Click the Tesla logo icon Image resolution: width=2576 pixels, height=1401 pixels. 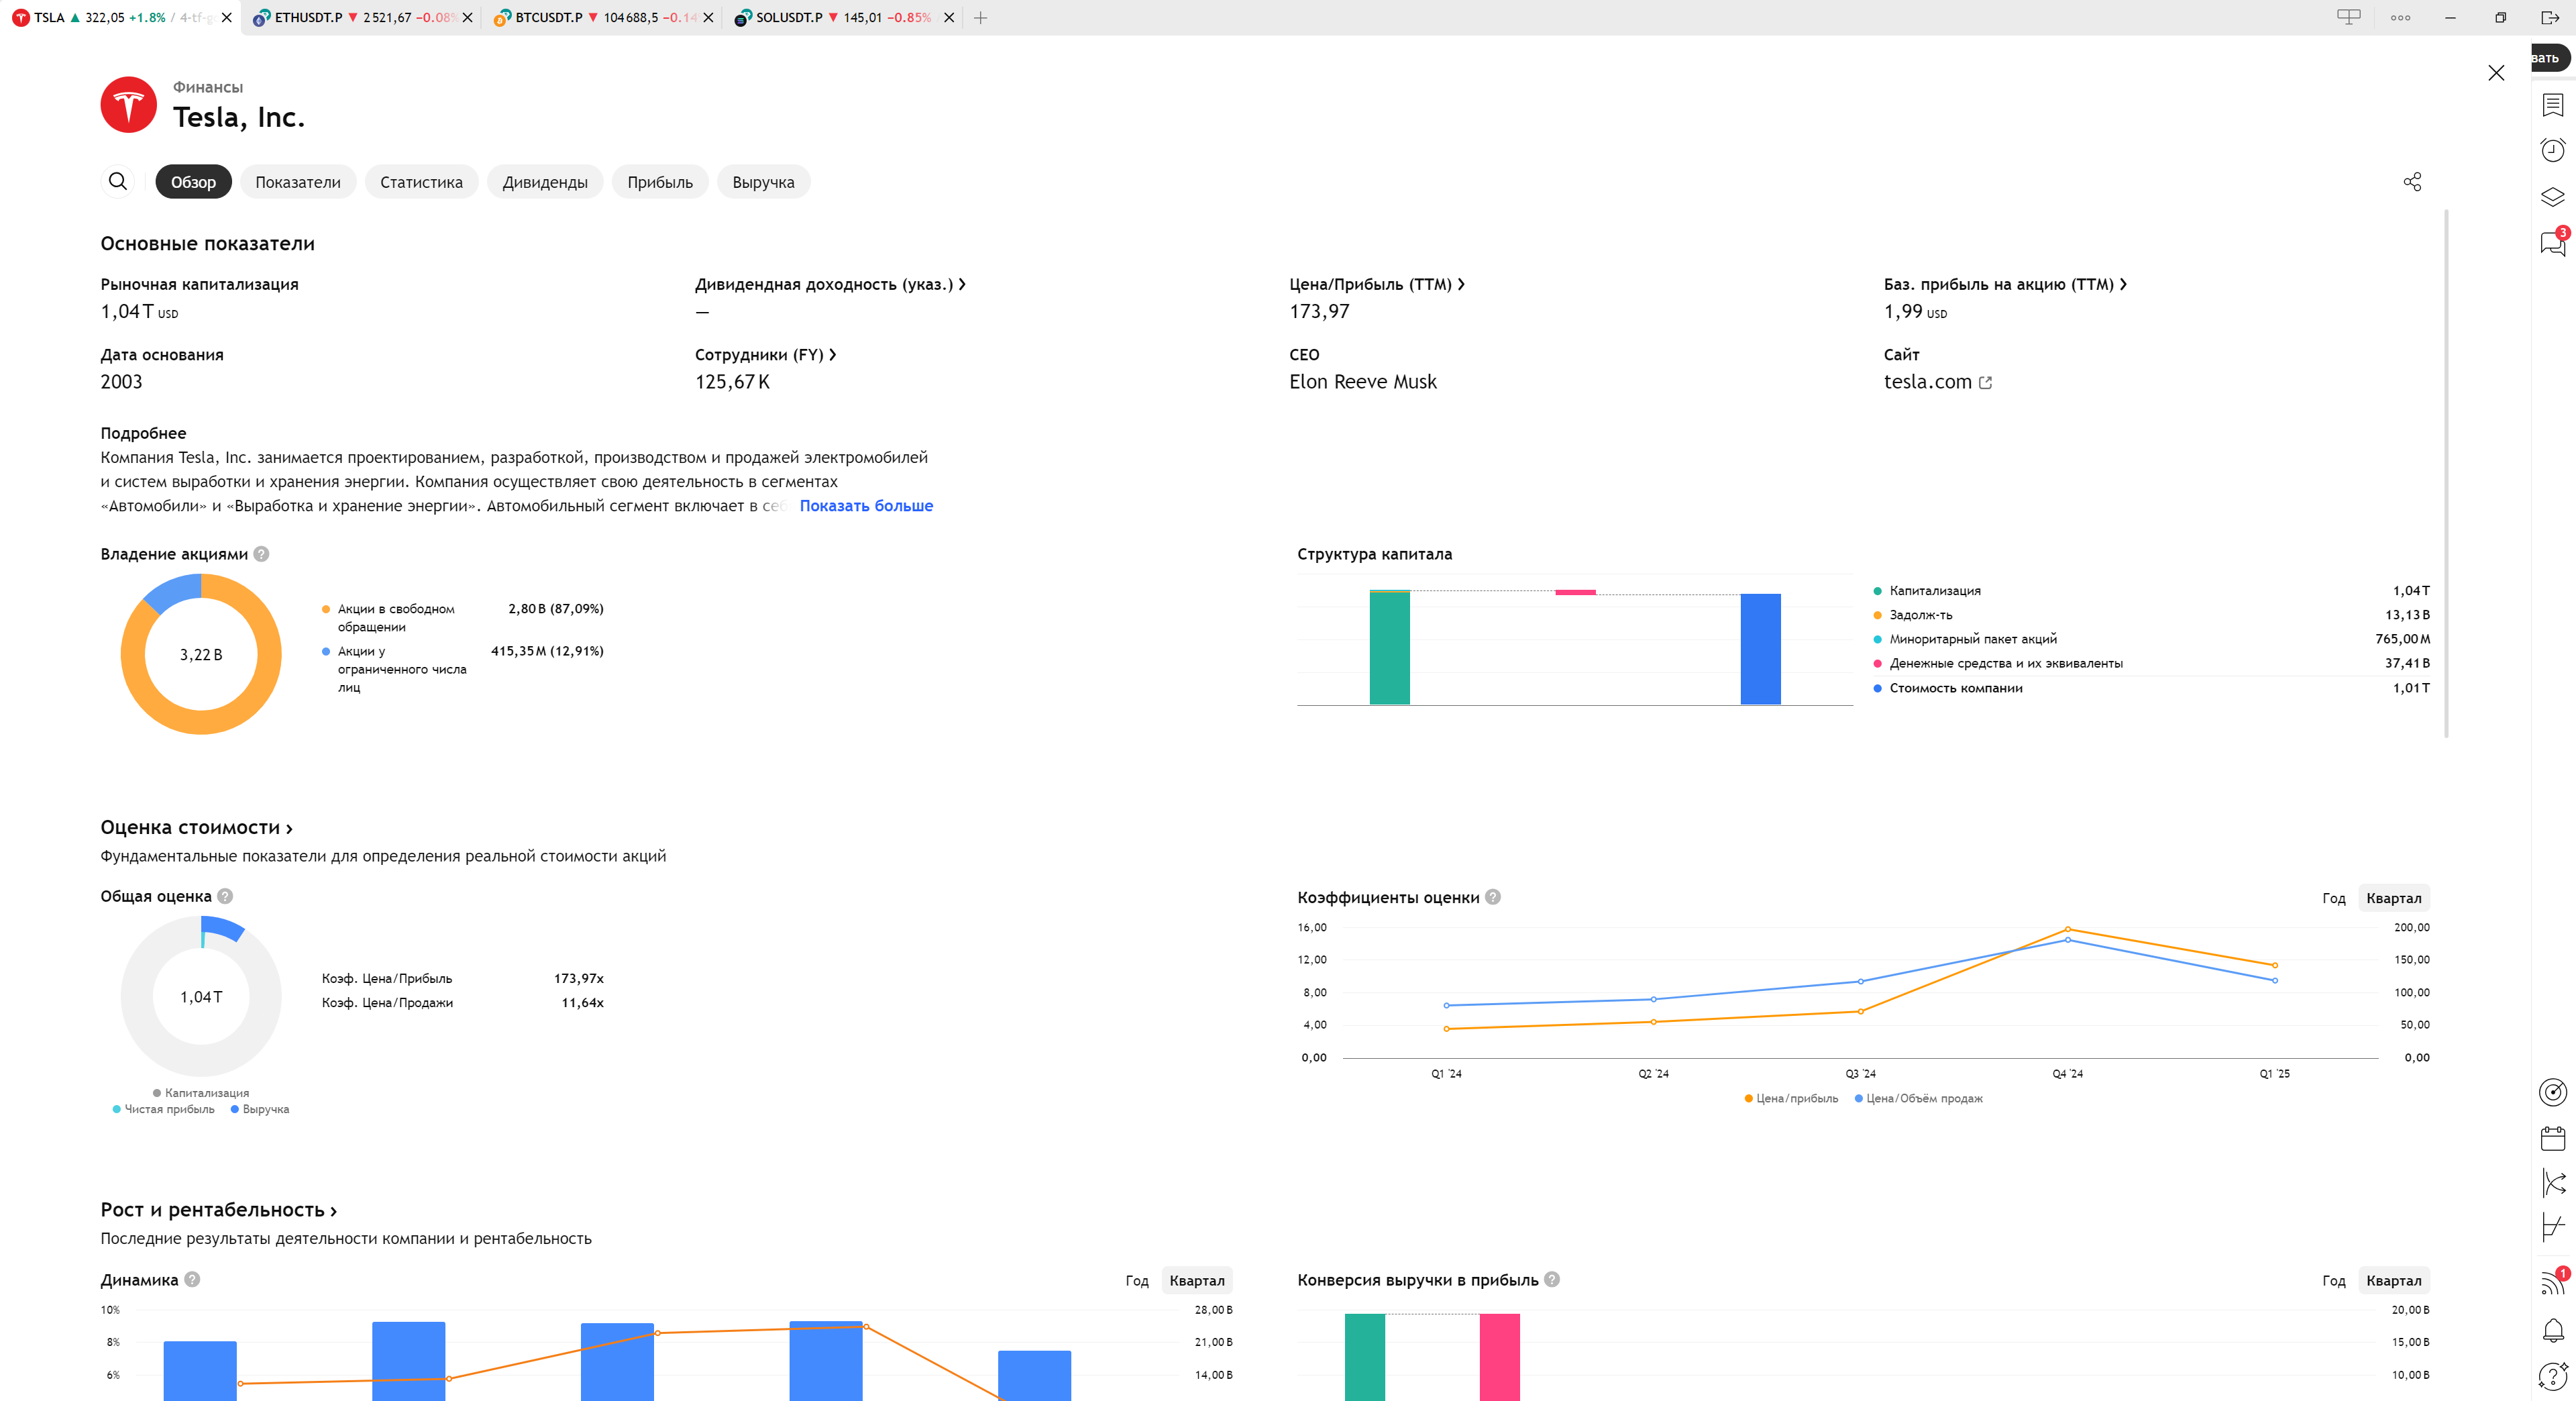128,104
